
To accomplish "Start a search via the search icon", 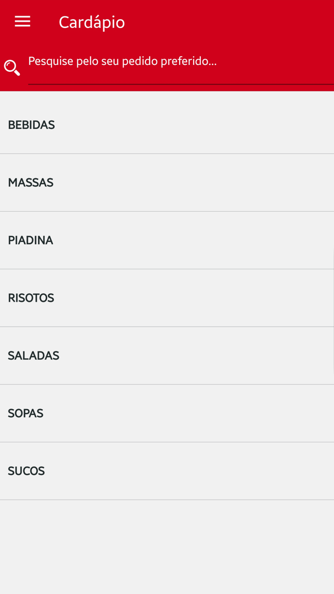I will [12, 68].
